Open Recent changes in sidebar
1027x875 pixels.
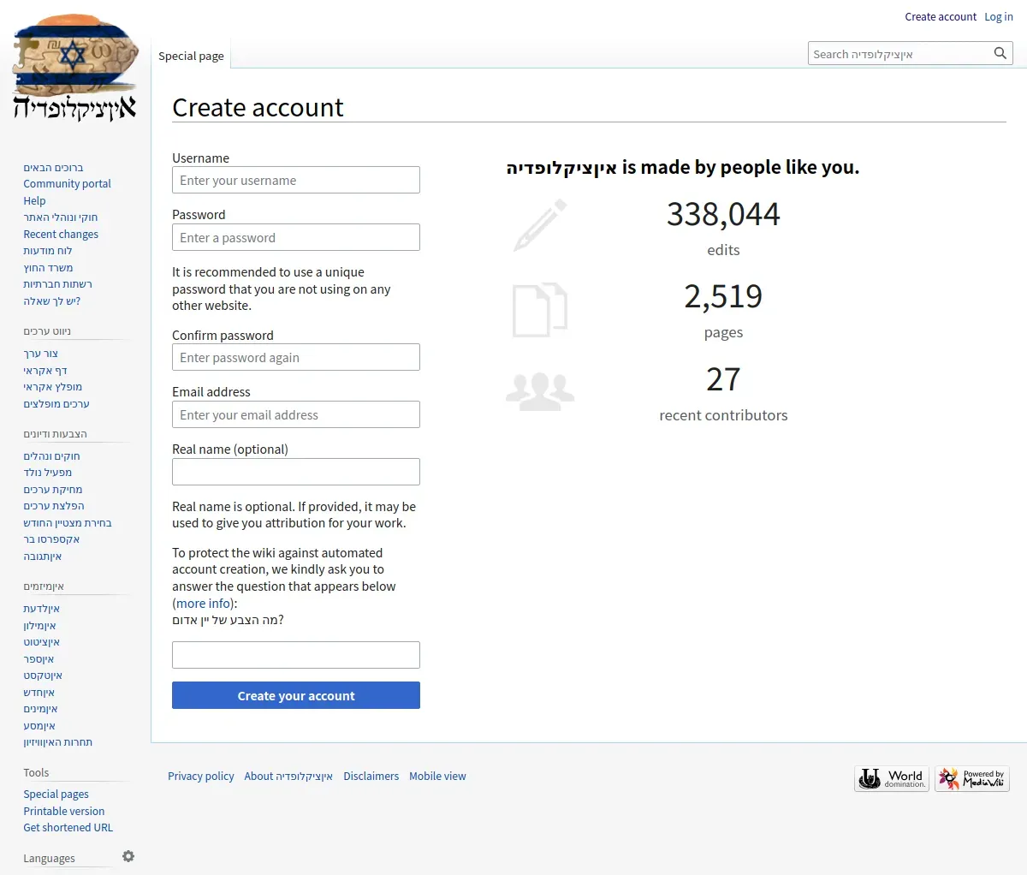(x=61, y=234)
